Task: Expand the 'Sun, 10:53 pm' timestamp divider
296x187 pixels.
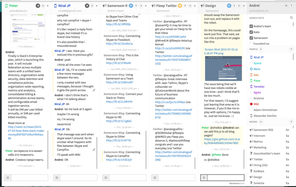Action: click(x=173, y=70)
